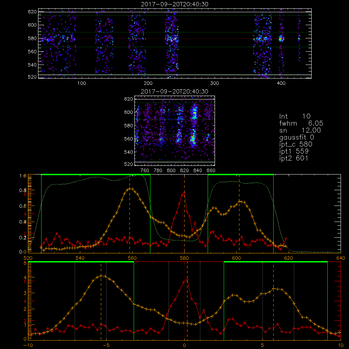The width and height of the screenshot is (349, 349).
Task: Click the middle spectrogram image
Action: click(175, 131)
